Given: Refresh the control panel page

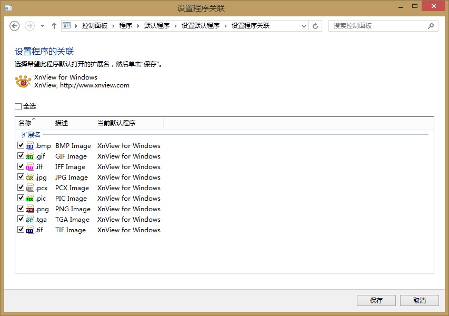Looking at the screenshot, I should point(315,26).
